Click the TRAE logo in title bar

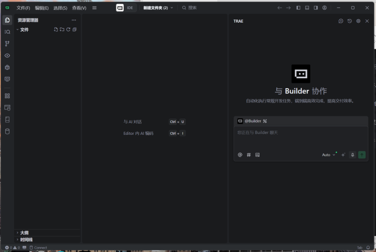7,8
